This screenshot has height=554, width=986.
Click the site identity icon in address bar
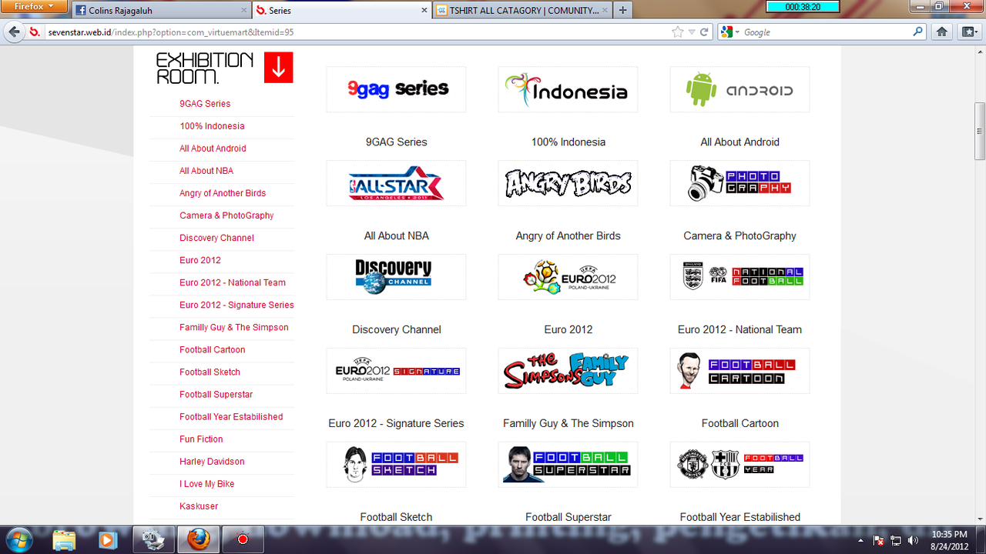[x=34, y=32]
